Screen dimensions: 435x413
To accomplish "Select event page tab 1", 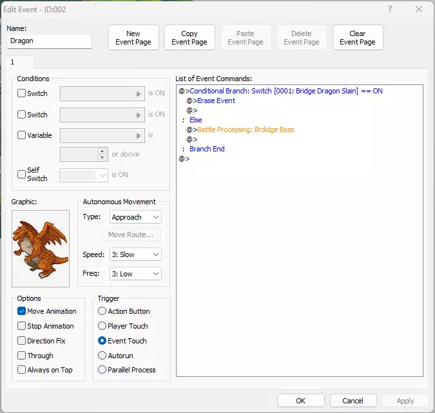I will [x=20, y=62].
